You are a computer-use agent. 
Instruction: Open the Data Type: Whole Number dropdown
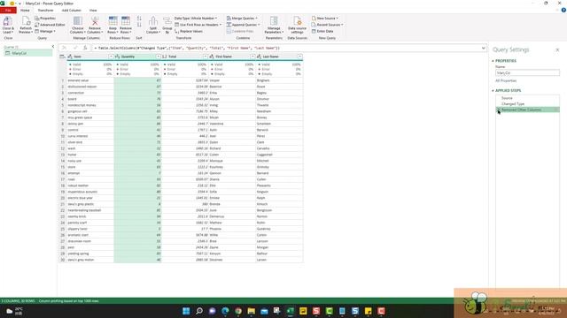click(196, 18)
